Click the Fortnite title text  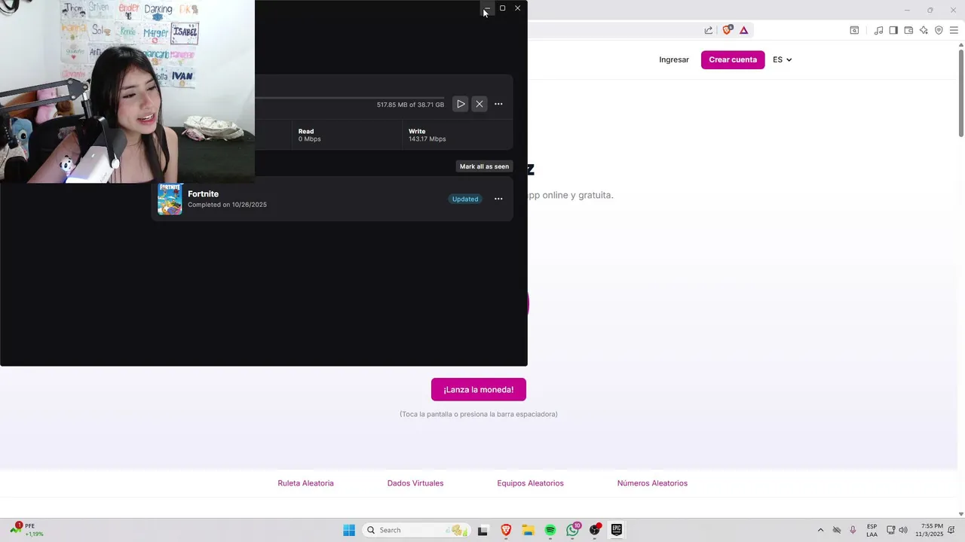(203, 194)
